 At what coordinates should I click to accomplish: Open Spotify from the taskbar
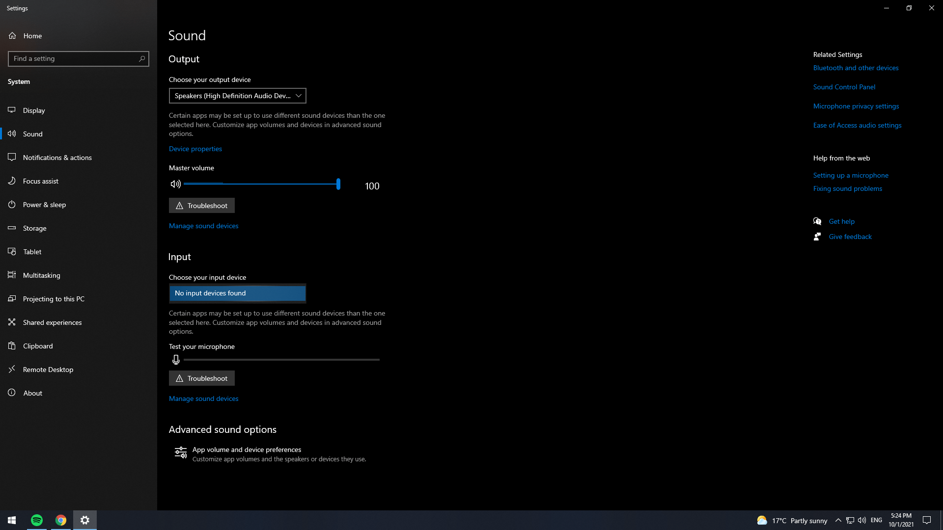[x=37, y=520]
